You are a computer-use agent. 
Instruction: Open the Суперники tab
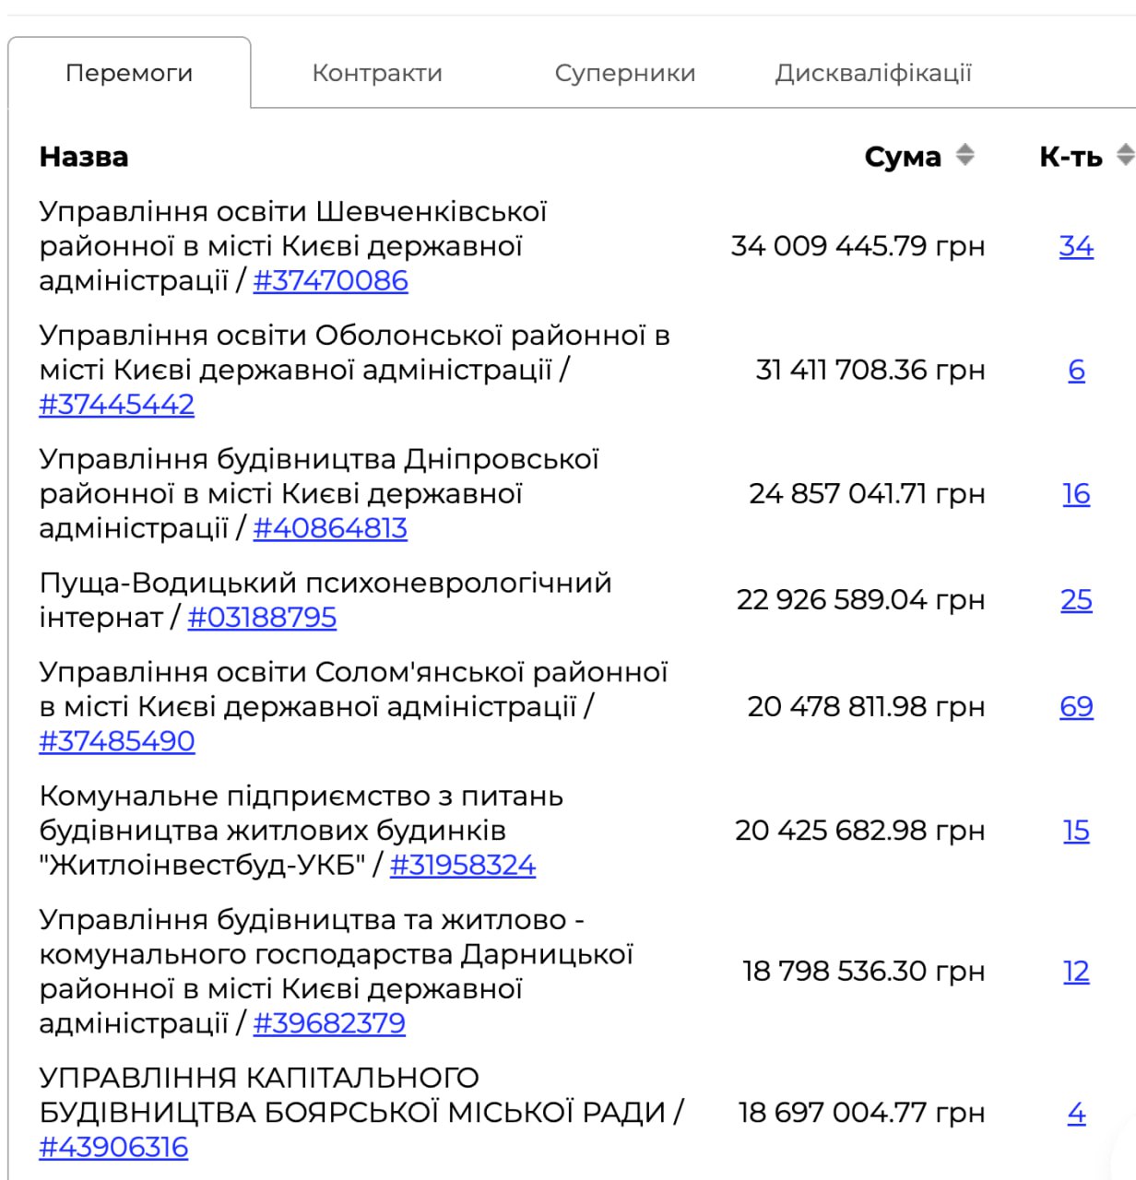(x=625, y=73)
